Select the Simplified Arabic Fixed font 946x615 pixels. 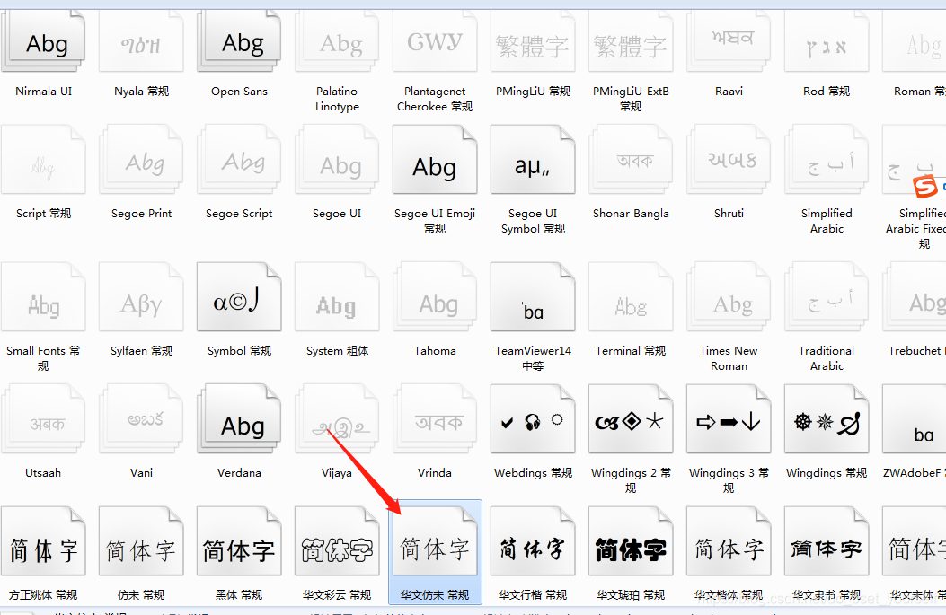click(x=914, y=160)
